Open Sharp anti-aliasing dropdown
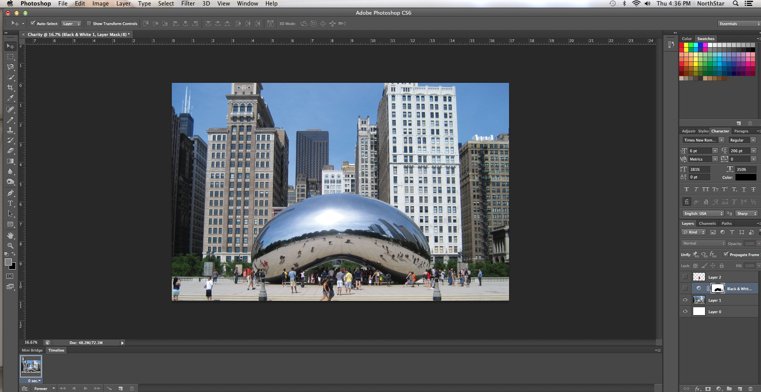Image resolution: width=761 pixels, height=392 pixels. (x=746, y=213)
